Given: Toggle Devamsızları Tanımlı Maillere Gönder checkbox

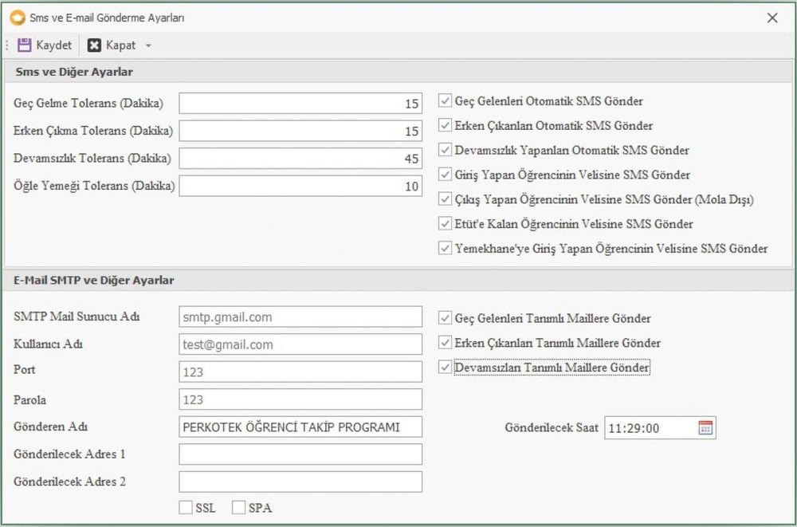Looking at the screenshot, I should tap(446, 368).
